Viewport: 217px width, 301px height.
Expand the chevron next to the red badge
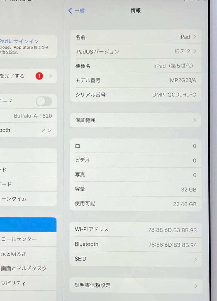tap(51, 76)
